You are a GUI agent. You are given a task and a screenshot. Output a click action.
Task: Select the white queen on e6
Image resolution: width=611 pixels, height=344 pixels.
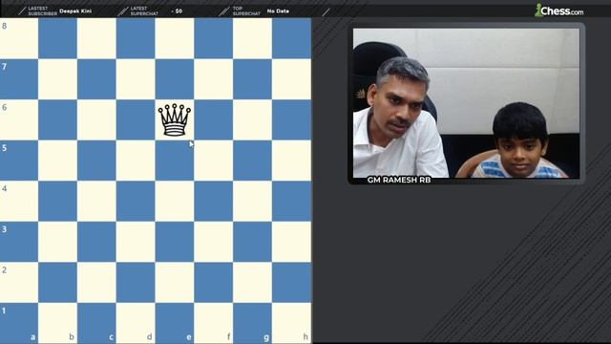point(174,119)
